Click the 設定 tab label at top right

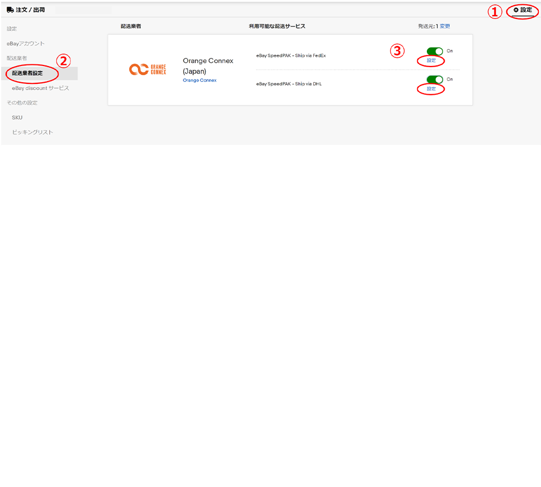click(x=526, y=10)
